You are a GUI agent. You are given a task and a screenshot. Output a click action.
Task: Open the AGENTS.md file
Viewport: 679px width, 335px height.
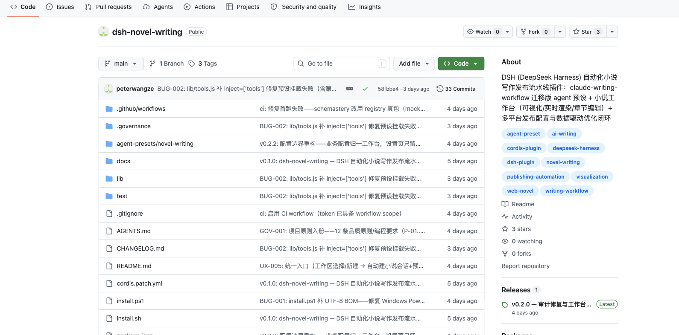pos(134,231)
